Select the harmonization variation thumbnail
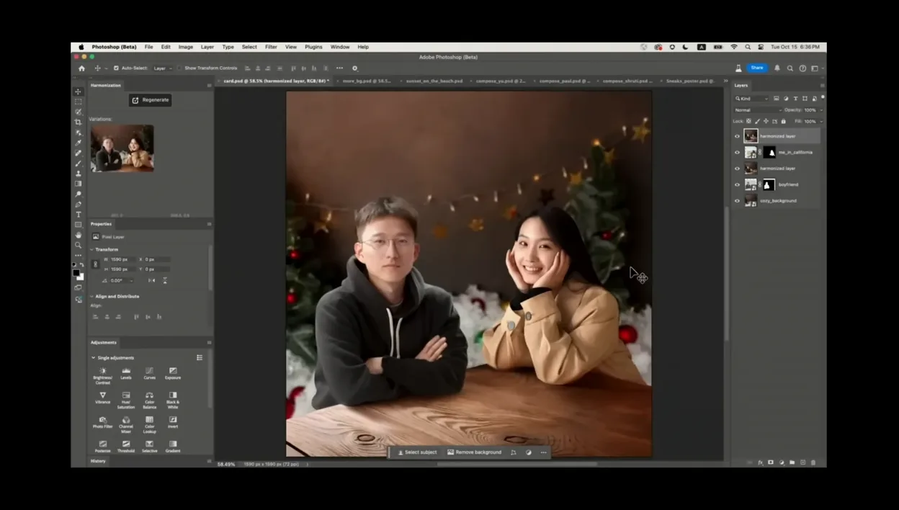Image resolution: width=899 pixels, height=510 pixels. pyautogui.click(x=122, y=148)
